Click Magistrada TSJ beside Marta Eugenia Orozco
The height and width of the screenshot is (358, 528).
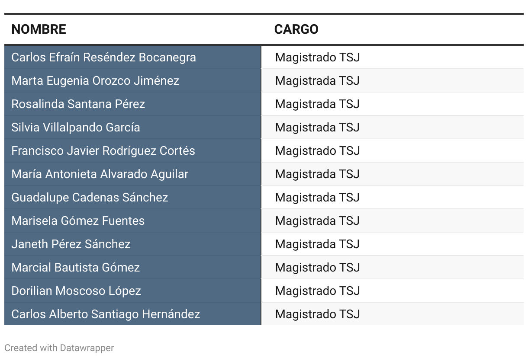click(317, 80)
